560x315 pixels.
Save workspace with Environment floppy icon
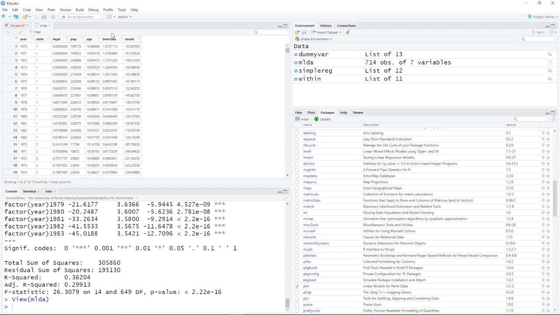point(304,32)
